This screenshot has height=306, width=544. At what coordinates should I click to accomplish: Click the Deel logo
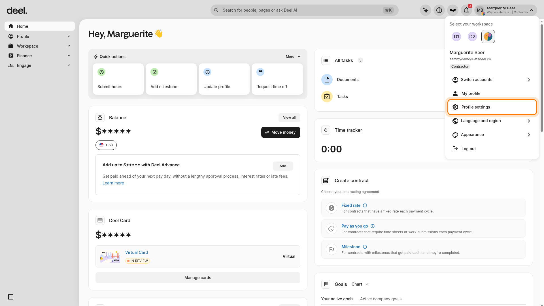click(x=17, y=10)
